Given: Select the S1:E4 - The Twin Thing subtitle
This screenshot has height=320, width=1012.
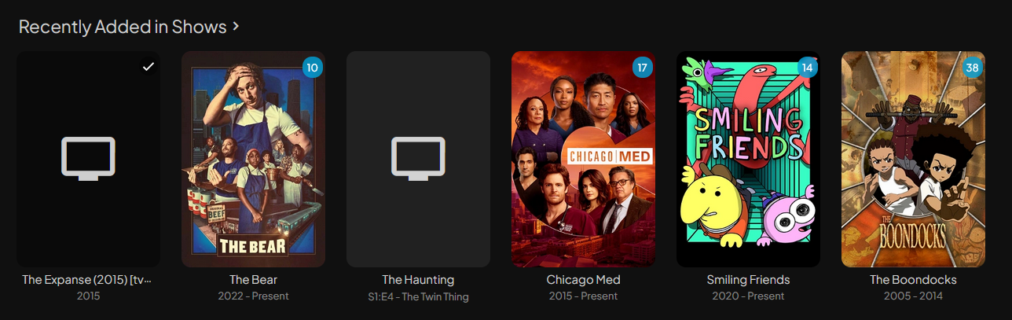Looking at the screenshot, I should pyautogui.click(x=419, y=296).
